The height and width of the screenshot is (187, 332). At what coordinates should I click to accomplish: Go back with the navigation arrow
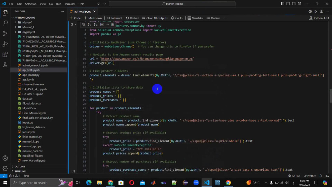tap(99, 4)
